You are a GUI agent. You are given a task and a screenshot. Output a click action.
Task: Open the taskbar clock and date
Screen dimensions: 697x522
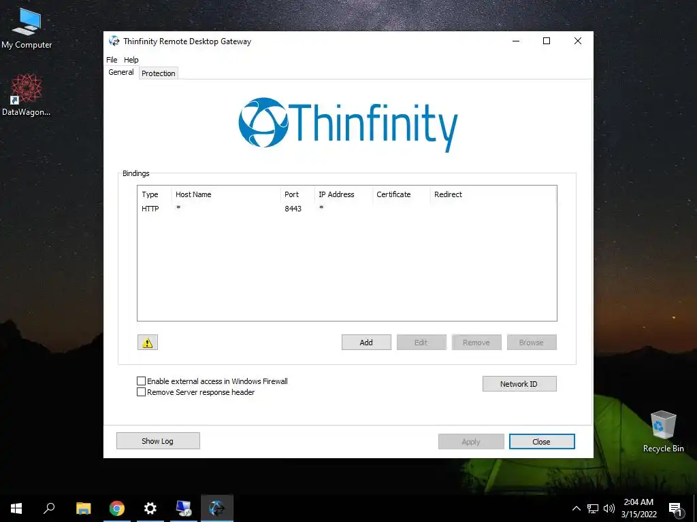tap(638, 508)
